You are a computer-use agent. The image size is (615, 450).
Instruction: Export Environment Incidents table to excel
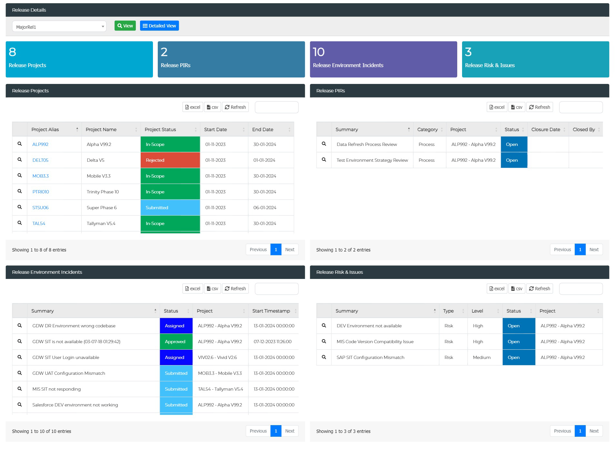point(193,289)
